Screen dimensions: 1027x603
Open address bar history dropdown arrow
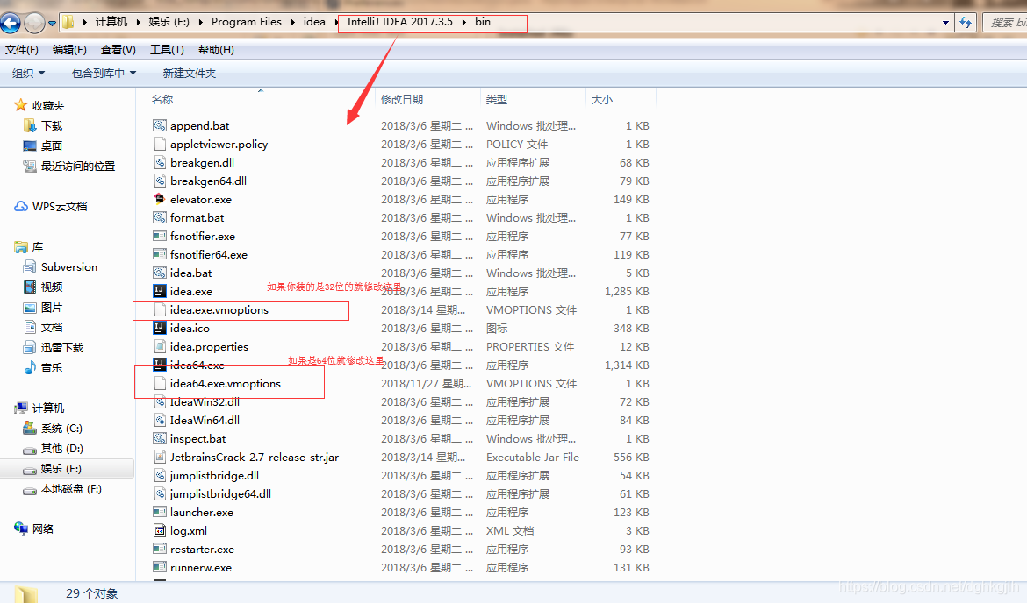click(x=945, y=22)
